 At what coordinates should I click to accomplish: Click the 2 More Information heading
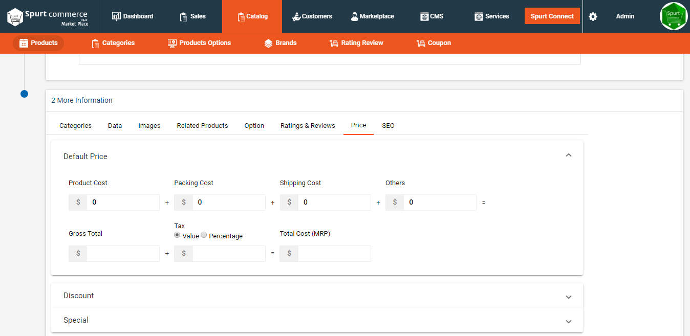point(82,100)
